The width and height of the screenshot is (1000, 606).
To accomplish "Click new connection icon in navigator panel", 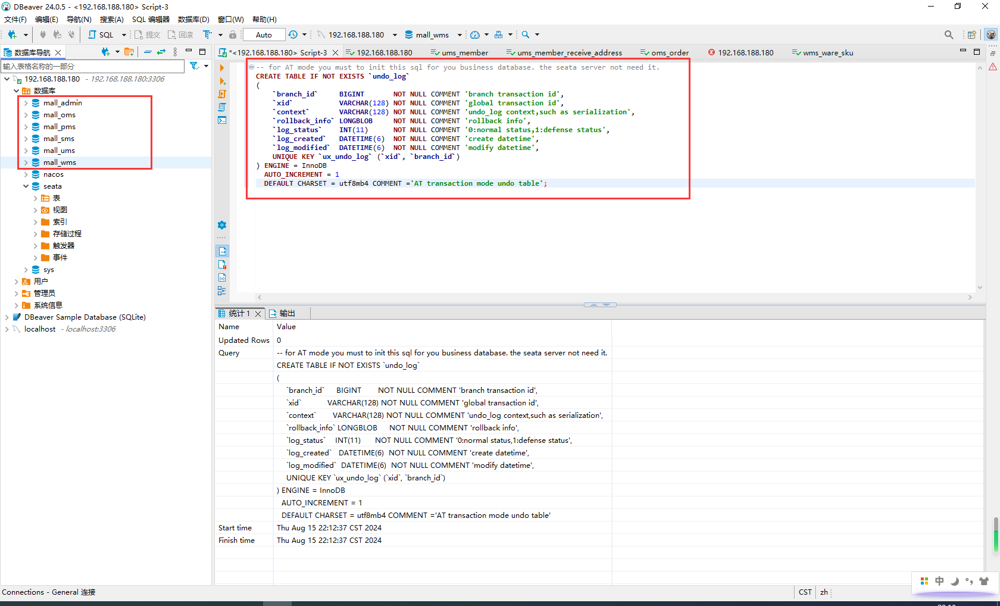I will tap(106, 52).
